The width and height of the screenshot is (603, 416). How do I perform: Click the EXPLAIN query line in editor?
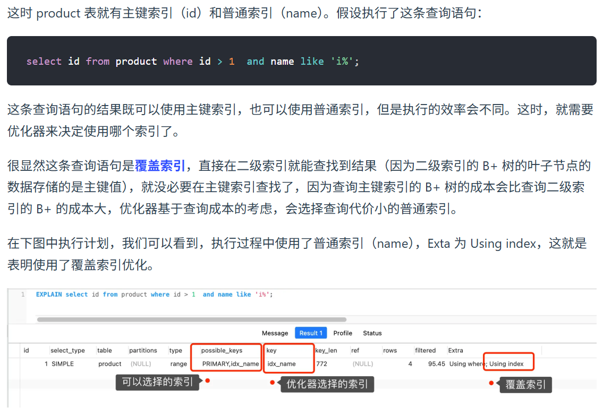154,294
